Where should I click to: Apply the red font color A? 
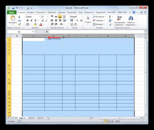coord(41,24)
